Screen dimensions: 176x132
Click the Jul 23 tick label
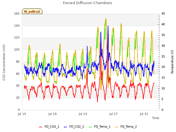[83, 114]
